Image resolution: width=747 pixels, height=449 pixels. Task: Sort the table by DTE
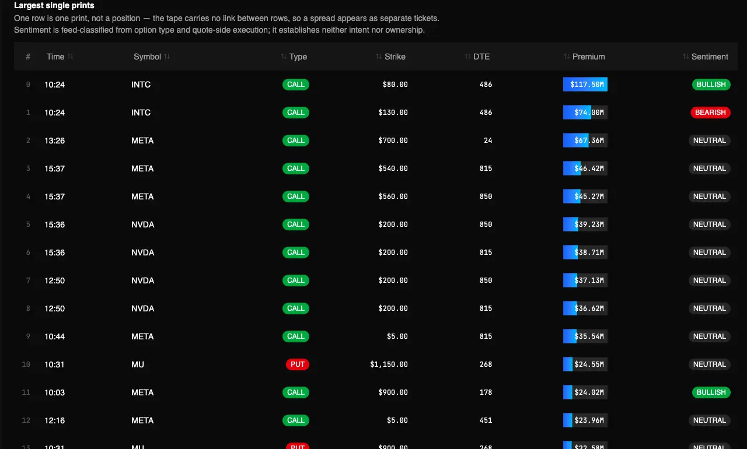point(477,57)
